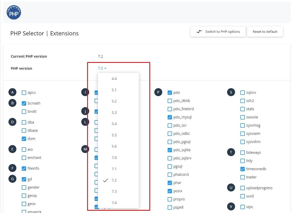Click the letter G group badge
The width and height of the screenshot is (294, 213).
[x=12, y=179]
